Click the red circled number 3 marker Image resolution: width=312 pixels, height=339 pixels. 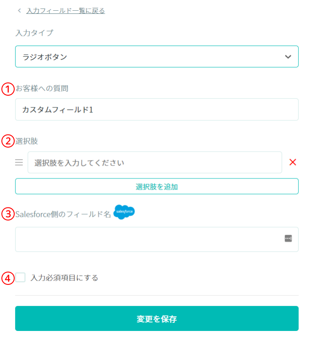[8, 214]
